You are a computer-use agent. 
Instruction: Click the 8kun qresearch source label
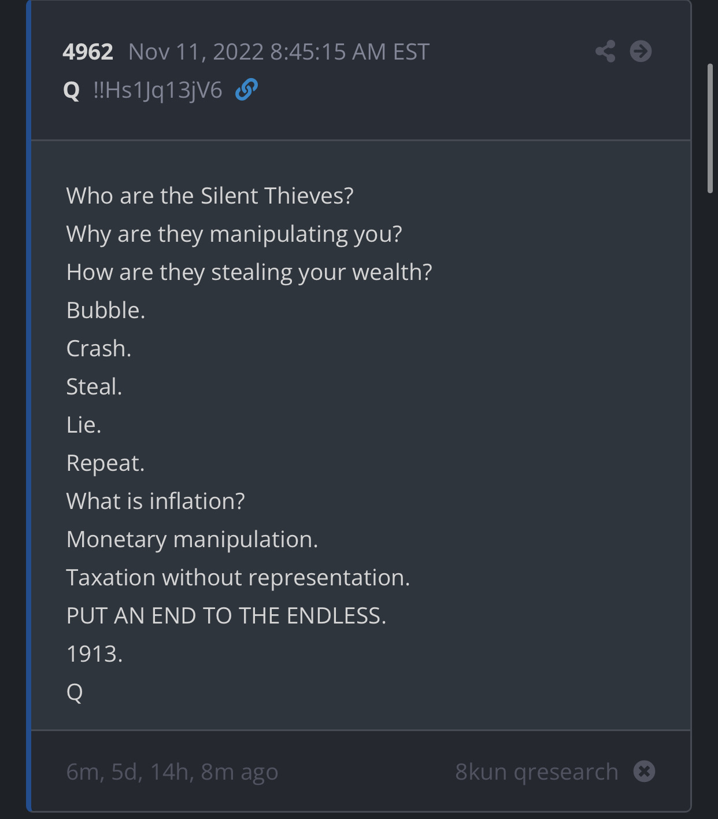(x=536, y=772)
